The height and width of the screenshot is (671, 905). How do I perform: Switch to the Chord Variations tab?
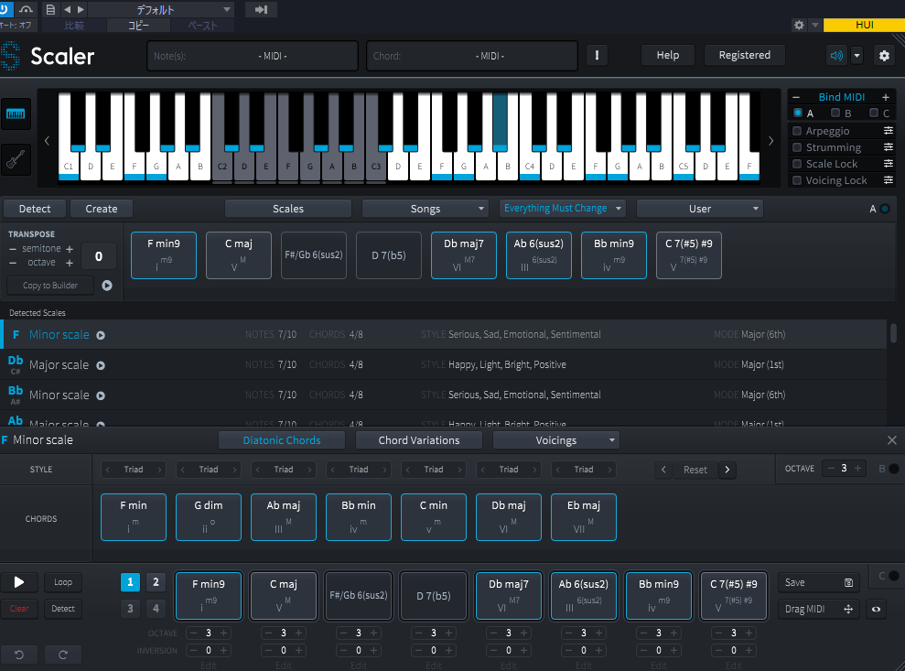tap(419, 440)
